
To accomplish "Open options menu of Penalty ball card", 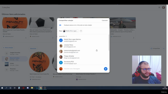I will tap(26, 38).
